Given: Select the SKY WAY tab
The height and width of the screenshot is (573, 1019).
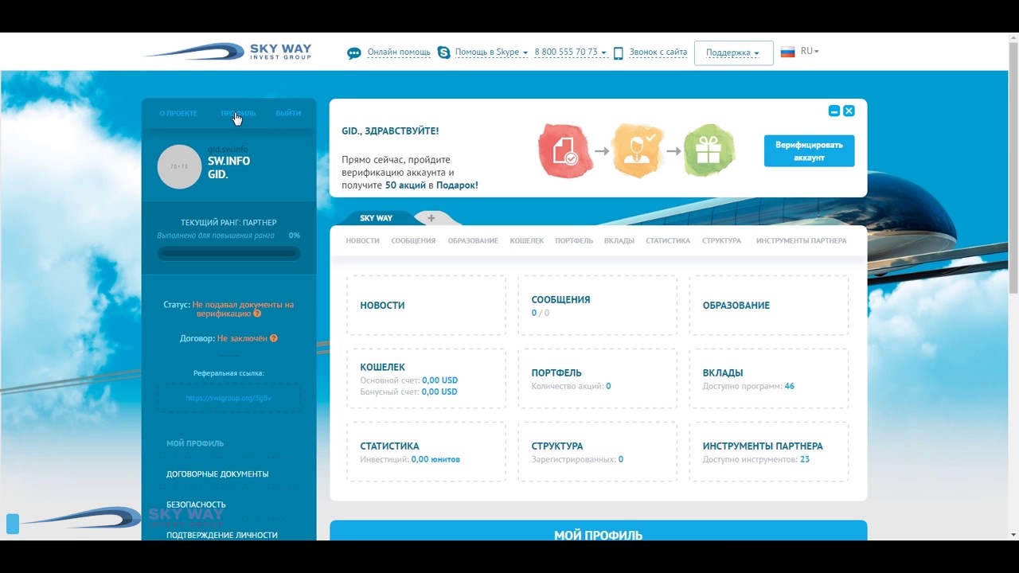Looking at the screenshot, I should coord(376,218).
